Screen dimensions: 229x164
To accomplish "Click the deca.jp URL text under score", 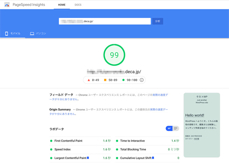I will pyautogui.click(x=114, y=72).
